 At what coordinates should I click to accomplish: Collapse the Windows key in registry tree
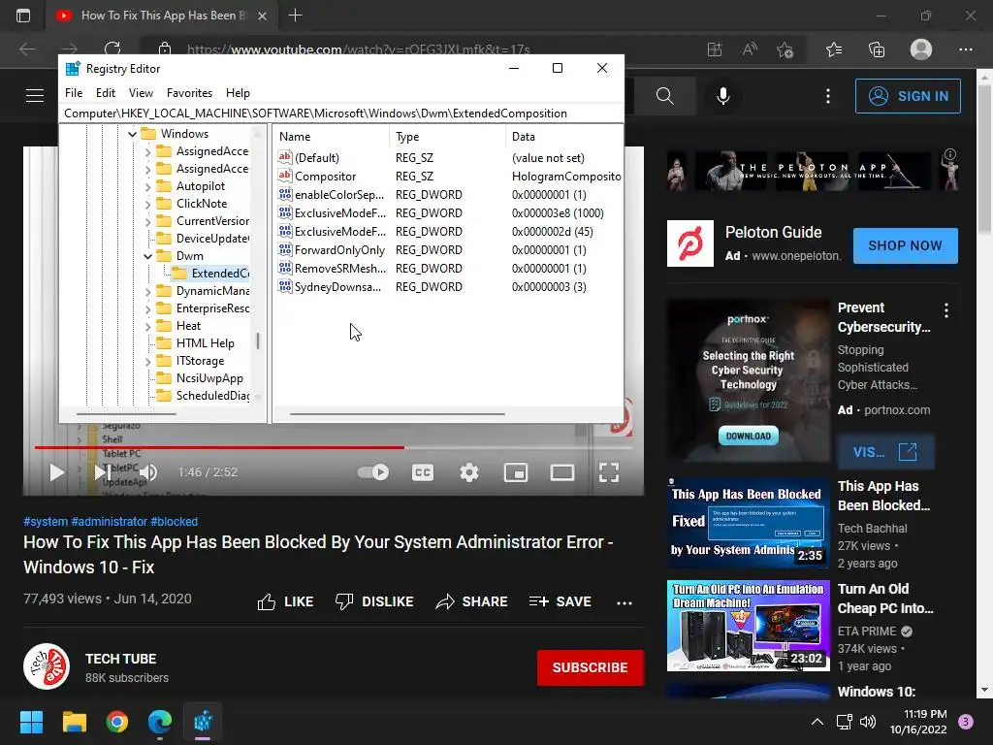tap(132, 134)
